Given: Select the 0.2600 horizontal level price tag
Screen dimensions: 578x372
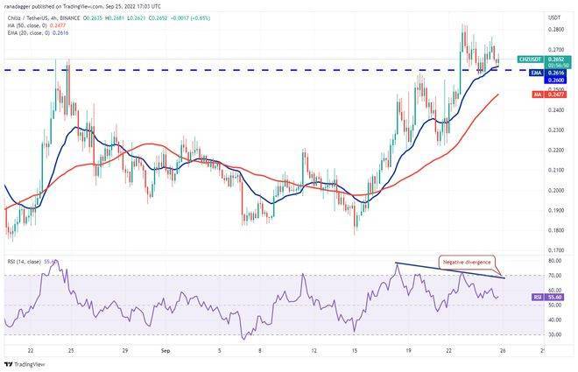Looking at the screenshot, I should 553,81.
